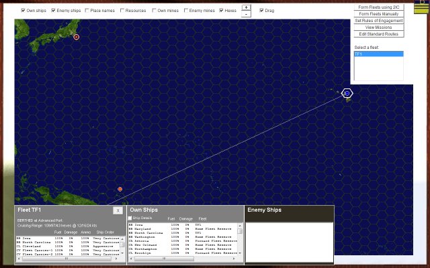This screenshot has width=430, height=268.
Task: Click the zoom in plus button
Action: (x=246, y=7)
